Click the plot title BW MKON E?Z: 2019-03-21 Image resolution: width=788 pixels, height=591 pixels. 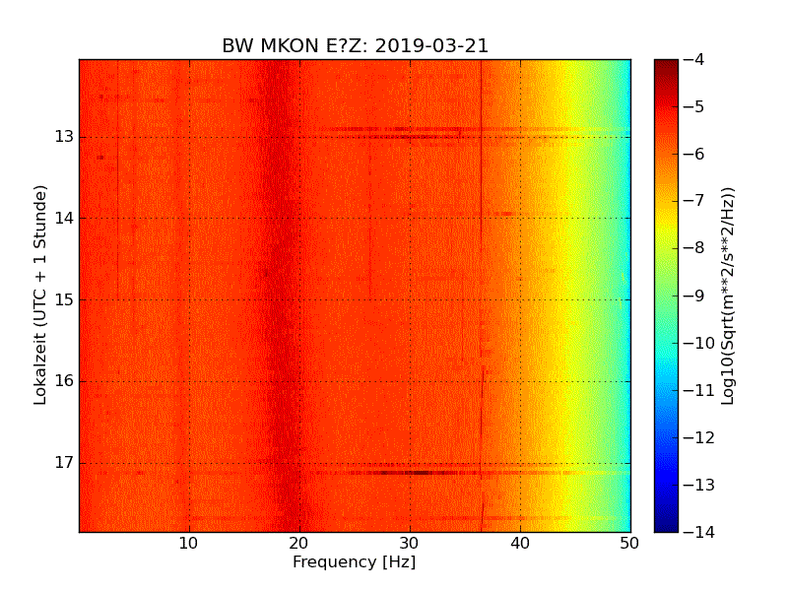coord(355,45)
